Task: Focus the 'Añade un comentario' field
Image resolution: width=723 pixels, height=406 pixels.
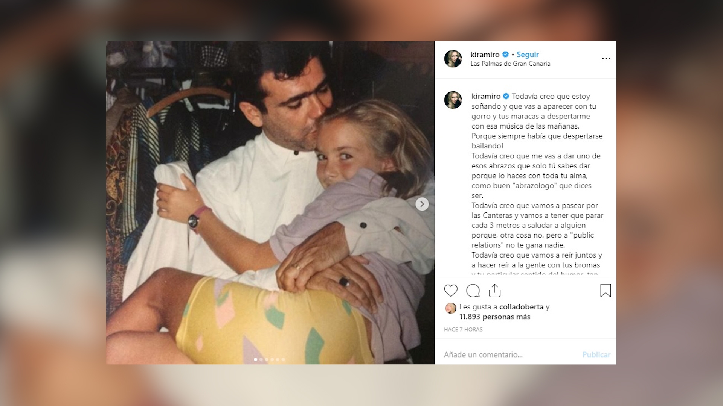Action: click(508, 354)
